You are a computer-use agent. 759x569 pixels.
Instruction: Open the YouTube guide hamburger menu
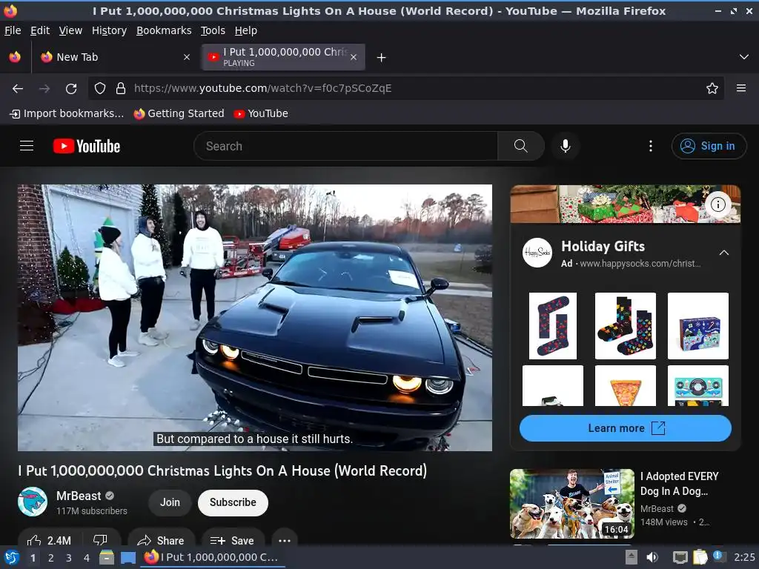click(27, 146)
